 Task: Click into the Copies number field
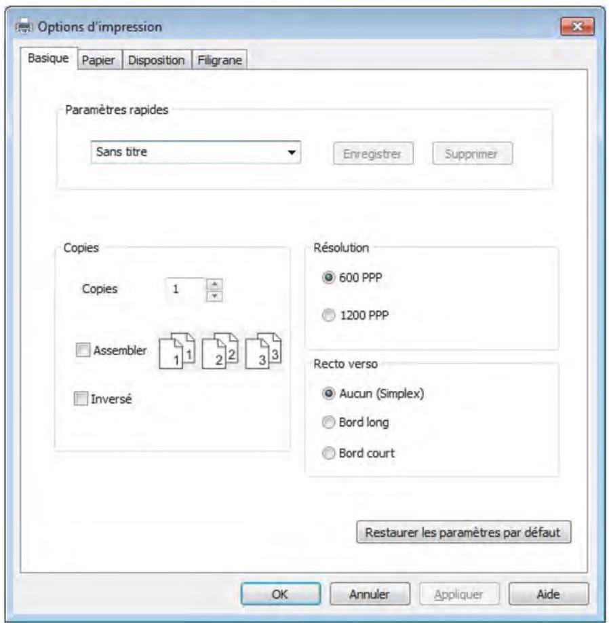pos(184,288)
